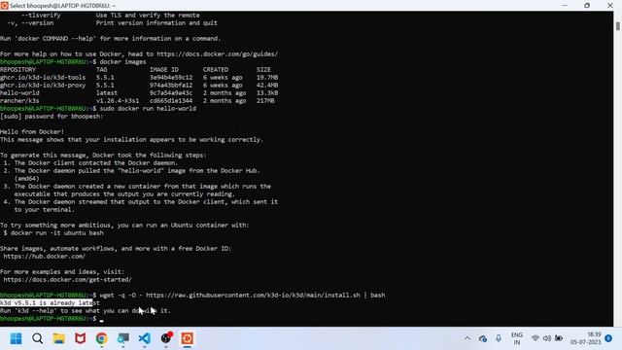622x350 pixels.
Task: Click the 'docker images' command text
Action: coord(123,62)
